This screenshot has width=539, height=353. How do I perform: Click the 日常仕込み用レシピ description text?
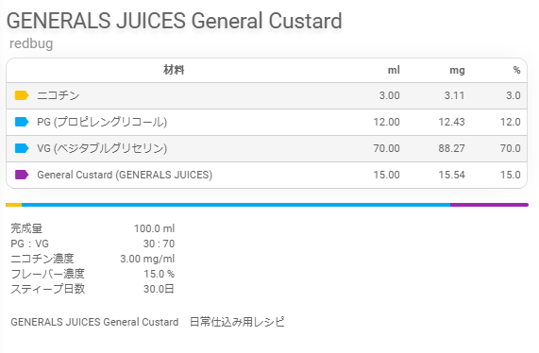coord(237,322)
